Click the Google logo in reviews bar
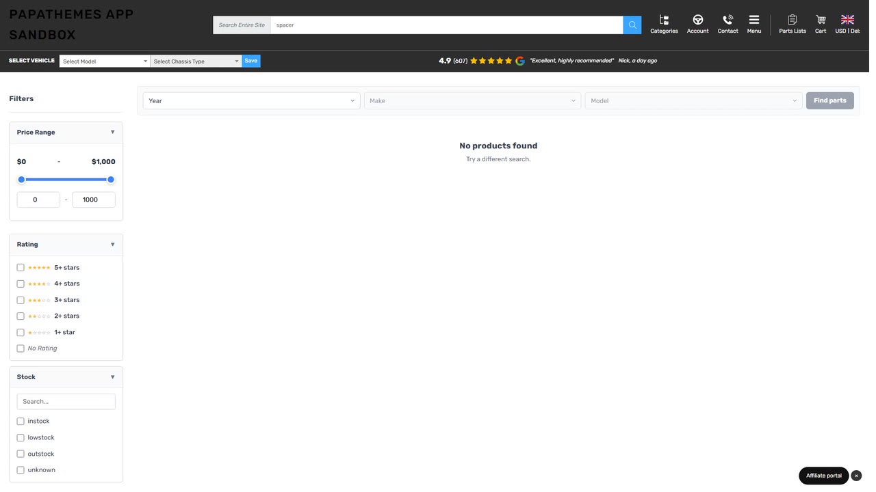 (x=520, y=61)
